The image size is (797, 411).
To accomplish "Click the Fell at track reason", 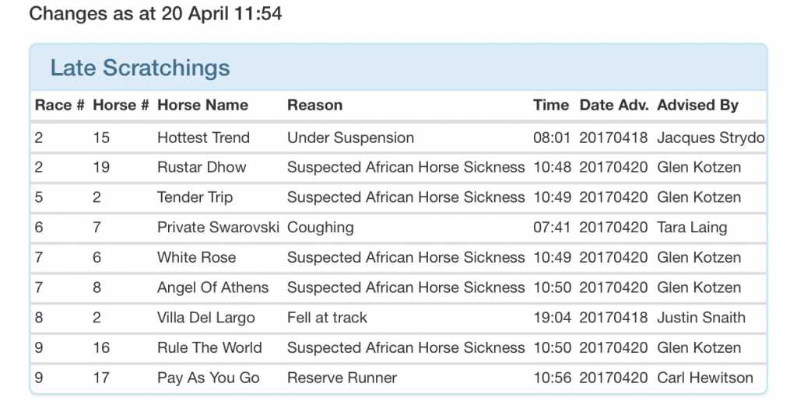I will click(x=327, y=318).
